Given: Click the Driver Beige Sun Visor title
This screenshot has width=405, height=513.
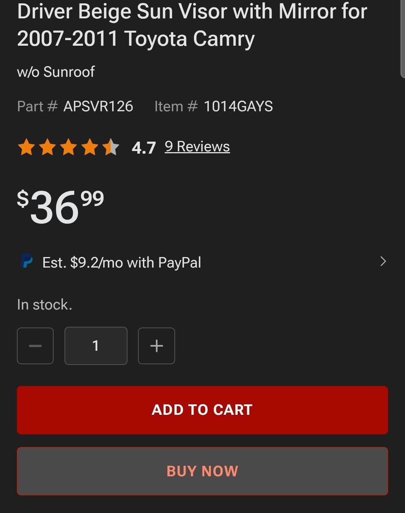Looking at the screenshot, I should 192,25.
